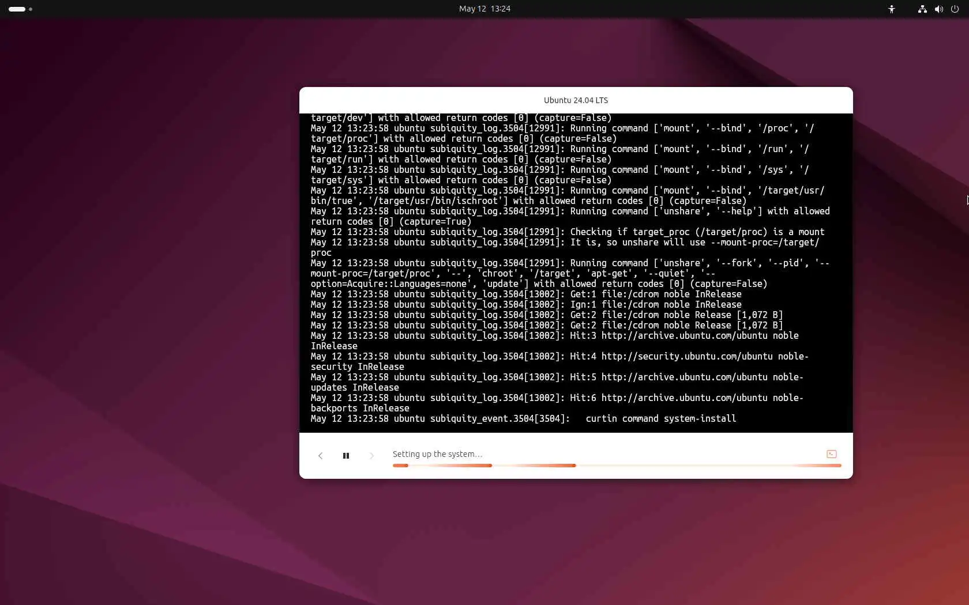Click the mount --bind '/sys' log line

(x=560, y=175)
